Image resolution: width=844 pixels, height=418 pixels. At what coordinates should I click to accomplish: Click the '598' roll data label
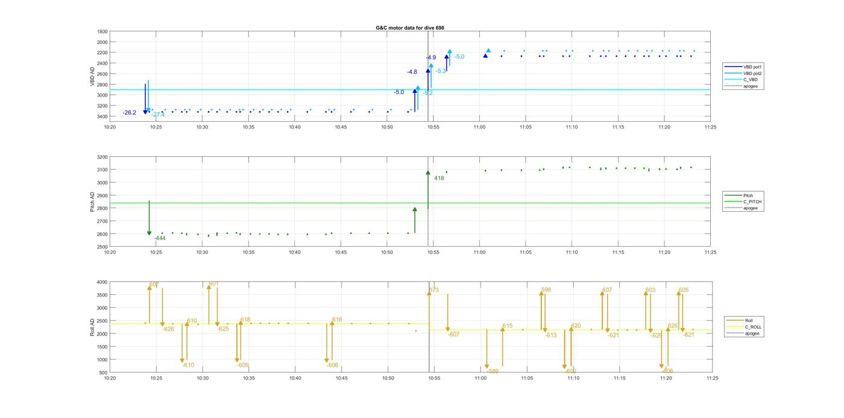click(x=546, y=290)
